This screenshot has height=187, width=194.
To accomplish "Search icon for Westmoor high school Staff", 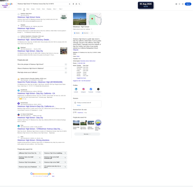I will click(x=65, y=162).
